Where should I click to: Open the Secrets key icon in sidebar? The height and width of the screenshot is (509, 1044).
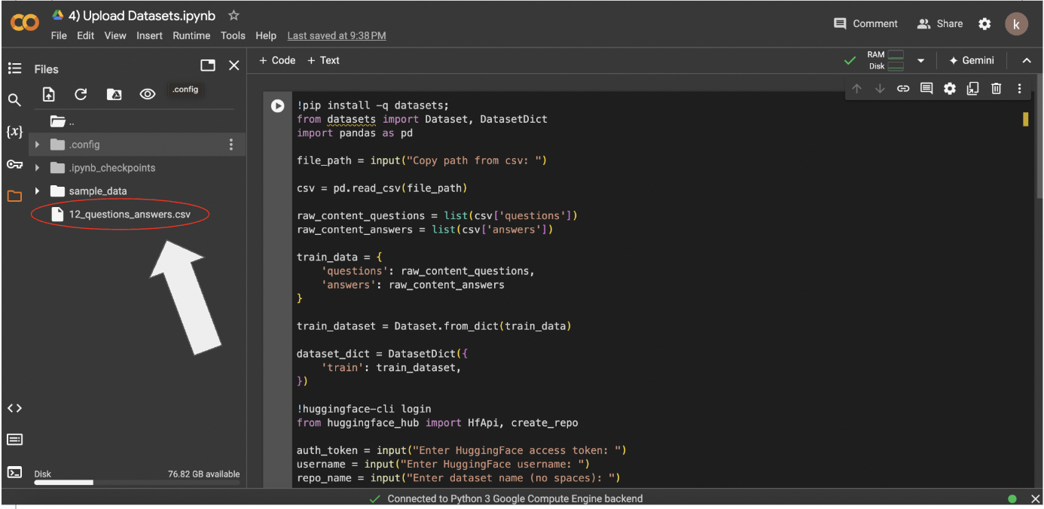coord(14,164)
